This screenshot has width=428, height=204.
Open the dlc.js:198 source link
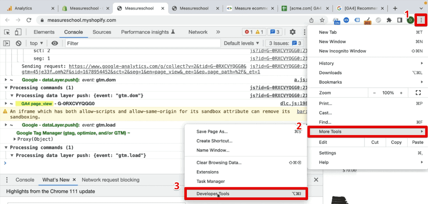(x=294, y=103)
